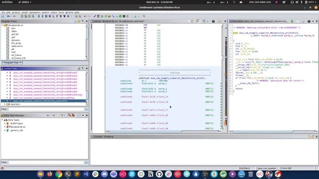Expand the libnative-lib.so data type node
This screenshot has height=179, width=319.
4,127
